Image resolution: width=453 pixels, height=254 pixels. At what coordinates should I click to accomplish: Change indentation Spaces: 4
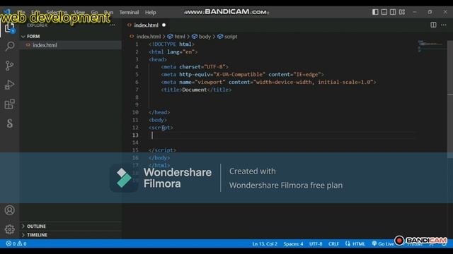coord(293,243)
